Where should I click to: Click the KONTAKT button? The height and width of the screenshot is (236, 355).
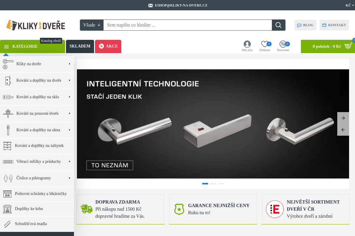click(x=334, y=25)
